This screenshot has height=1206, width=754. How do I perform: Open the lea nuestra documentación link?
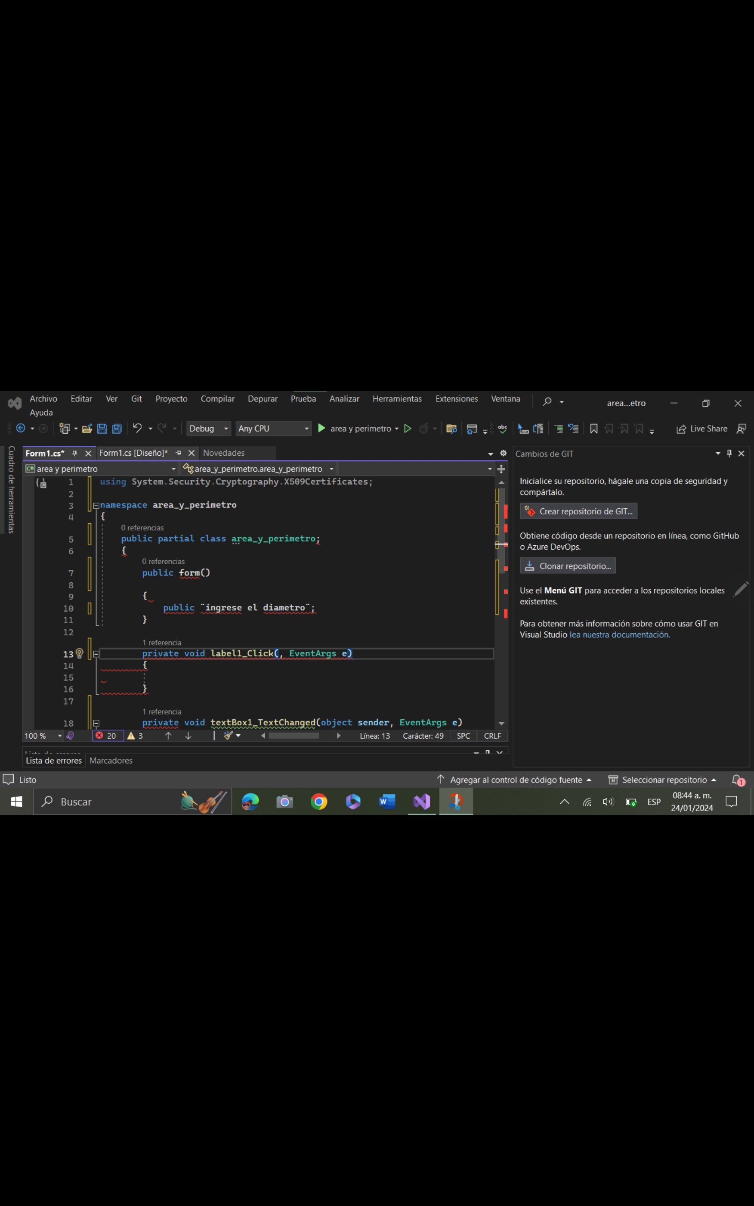tap(619, 635)
